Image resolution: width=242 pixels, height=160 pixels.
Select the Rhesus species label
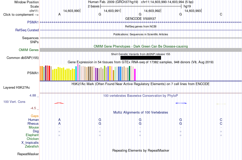point(33,123)
